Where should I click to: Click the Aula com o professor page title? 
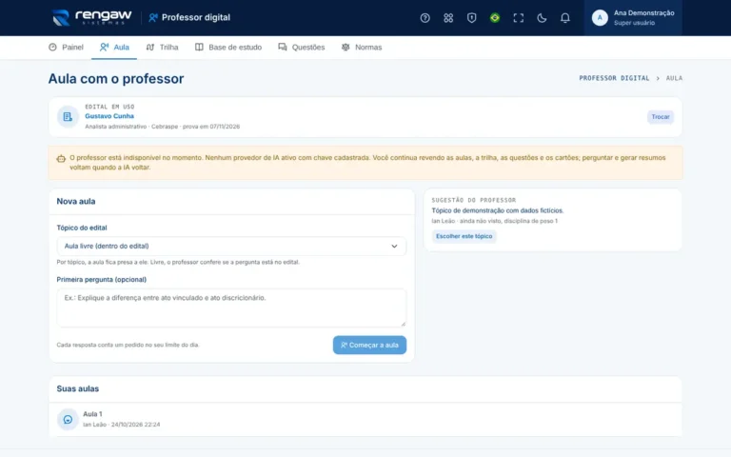pos(116,79)
